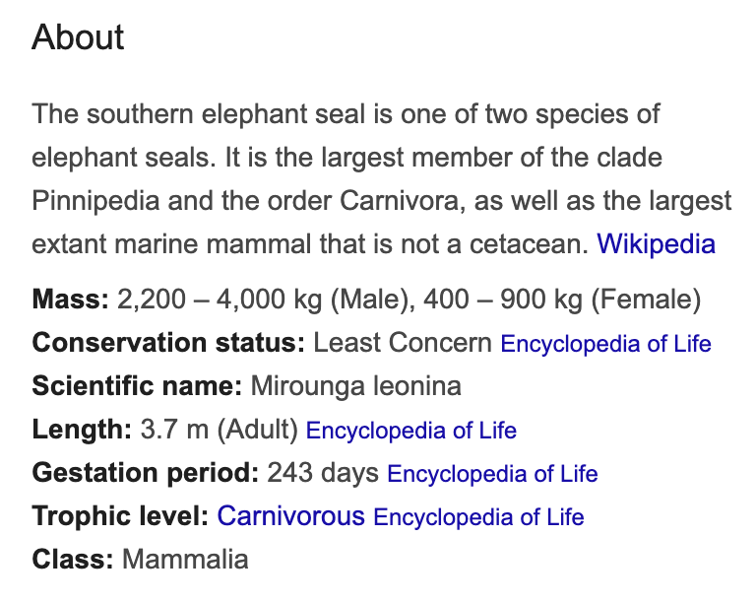Viewport: 756px width, 603px height.
Task: Click the Length label
Action: point(81,430)
